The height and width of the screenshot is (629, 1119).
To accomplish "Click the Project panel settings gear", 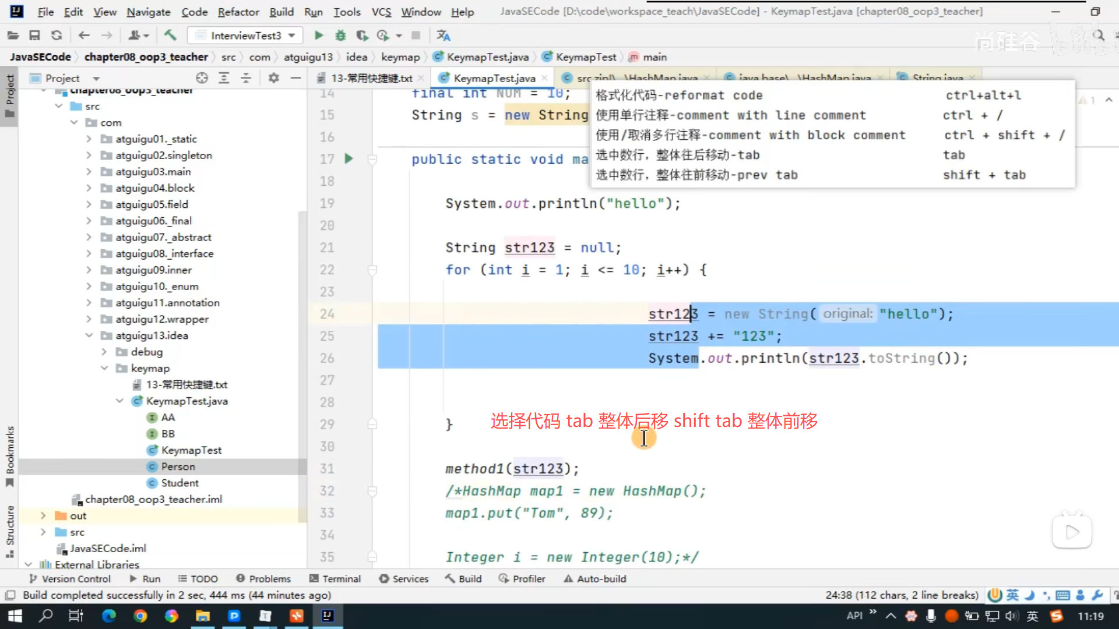I will point(273,78).
